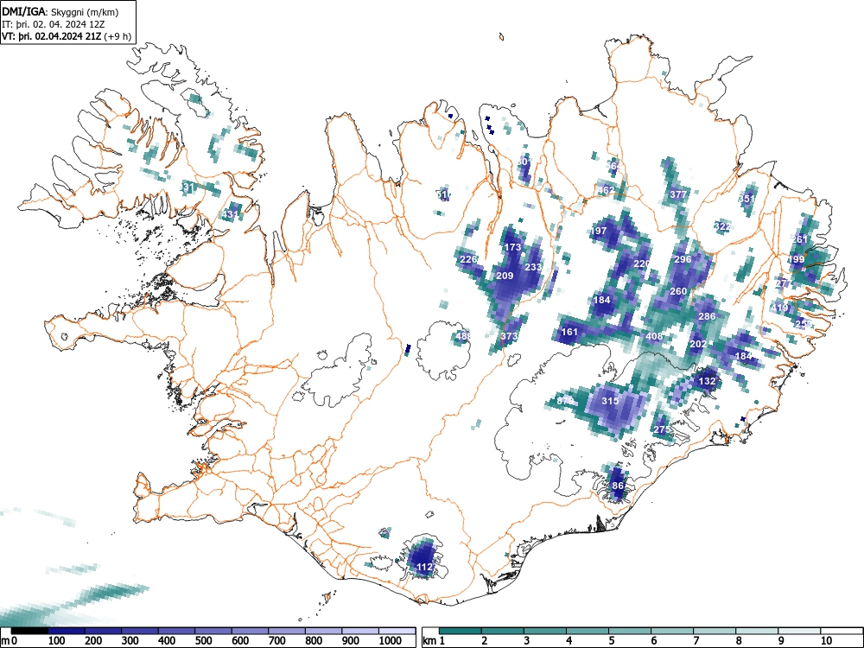Select the 260 visibility label
The width and height of the screenshot is (864, 648).
pyautogui.click(x=678, y=291)
